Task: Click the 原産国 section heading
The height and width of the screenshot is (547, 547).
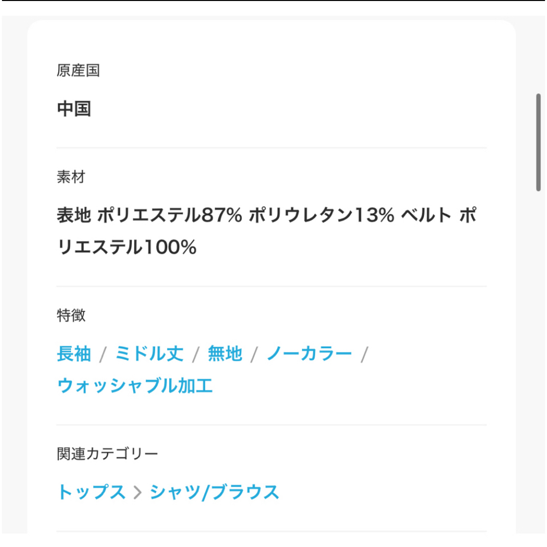Action: pyautogui.click(x=79, y=70)
